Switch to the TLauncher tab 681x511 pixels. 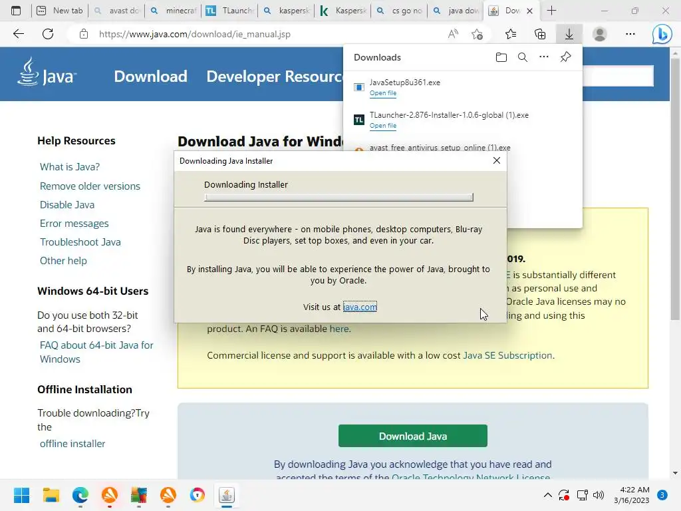coord(230,11)
